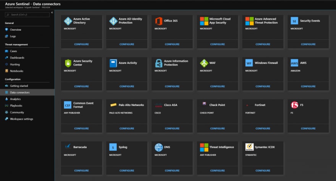Configure the Threat Intelligence connector
The image size is (336, 181).
pyautogui.click(x=217, y=171)
